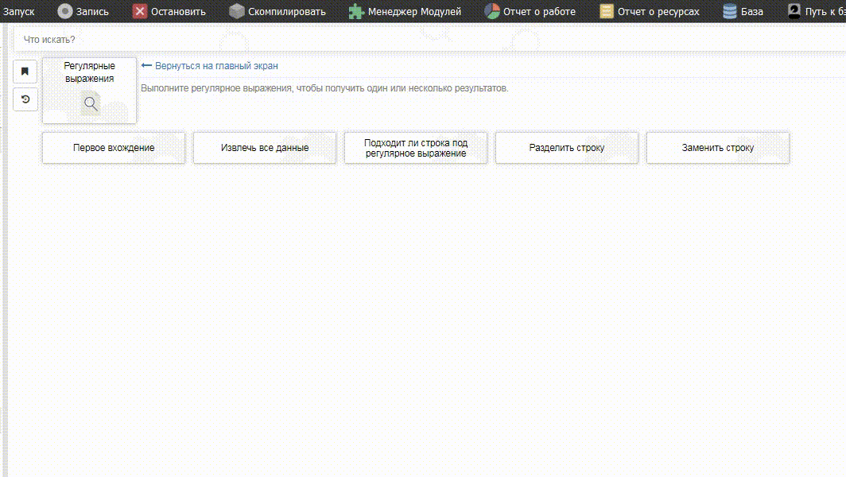Click the bookmark icon in left sidebar
Screen dimensions: 846x477
[x=25, y=72]
